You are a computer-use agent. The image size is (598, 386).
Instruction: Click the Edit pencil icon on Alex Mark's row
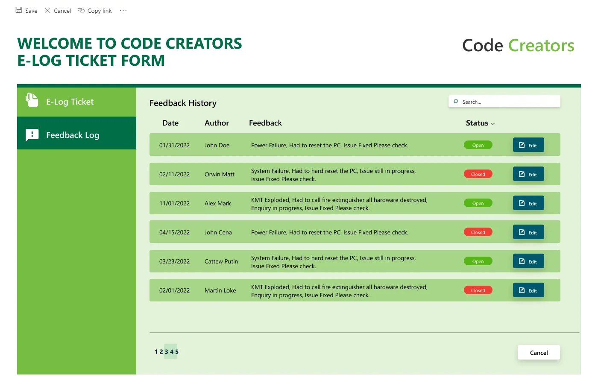tap(522, 203)
